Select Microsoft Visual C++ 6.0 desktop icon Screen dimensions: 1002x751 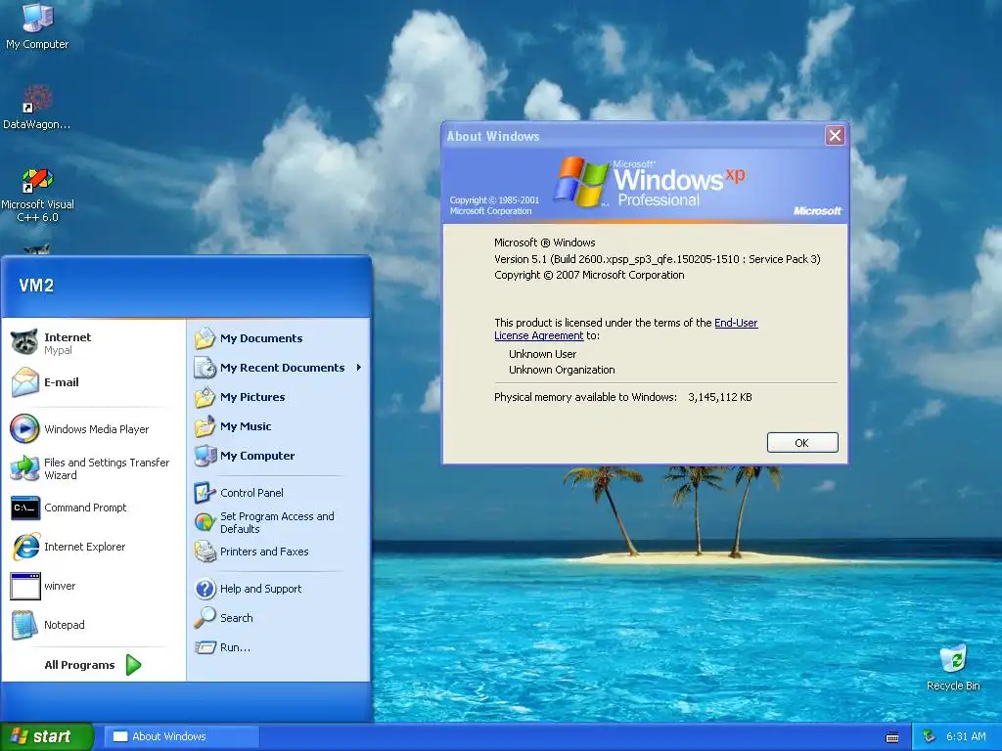(37, 196)
